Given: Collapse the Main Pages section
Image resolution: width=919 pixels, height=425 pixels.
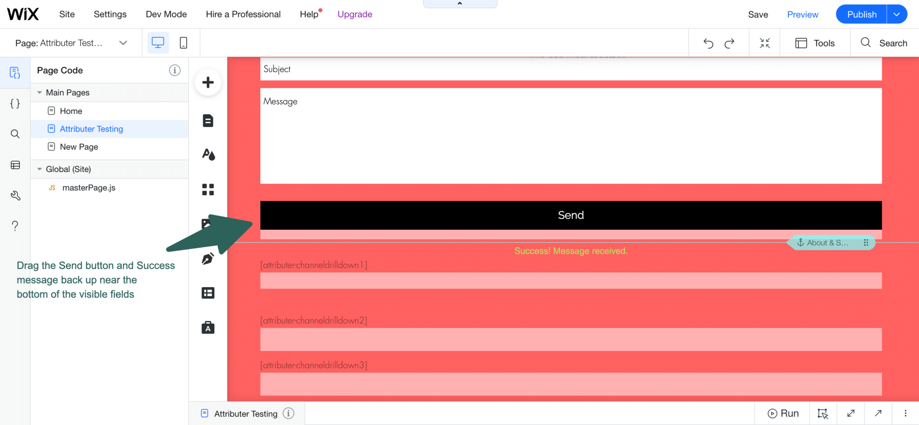Looking at the screenshot, I should (x=40, y=92).
